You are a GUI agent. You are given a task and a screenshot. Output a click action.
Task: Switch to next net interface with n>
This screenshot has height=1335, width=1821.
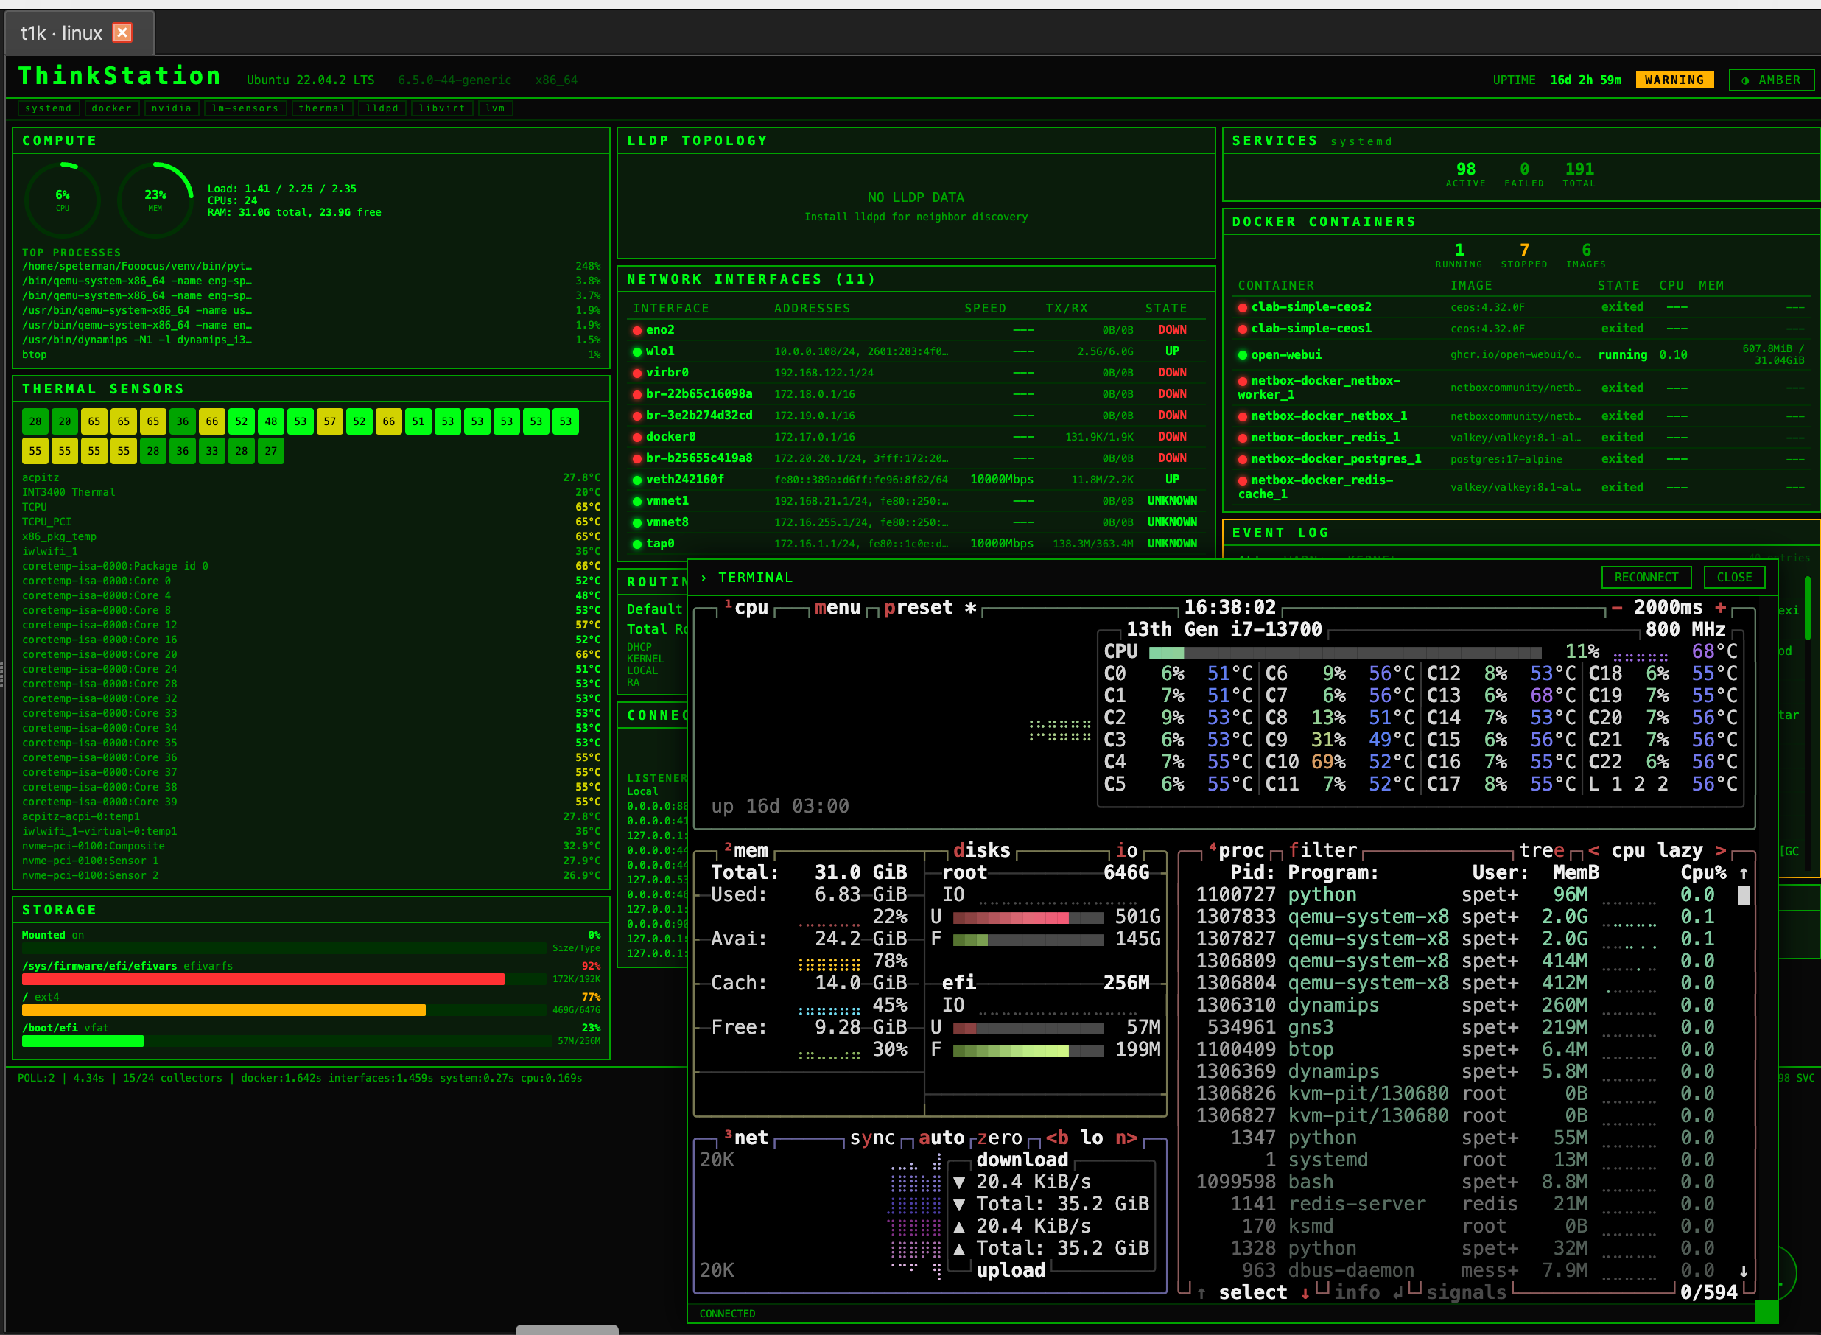tap(1126, 1138)
